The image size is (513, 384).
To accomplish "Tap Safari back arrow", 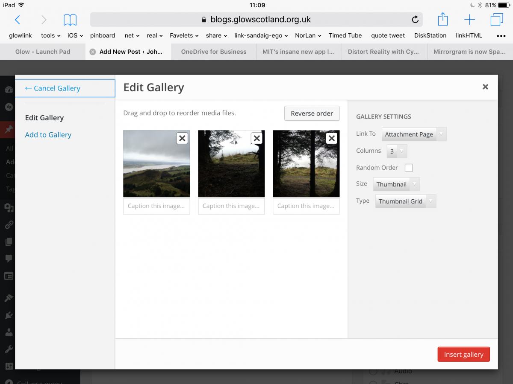I will tap(18, 20).
